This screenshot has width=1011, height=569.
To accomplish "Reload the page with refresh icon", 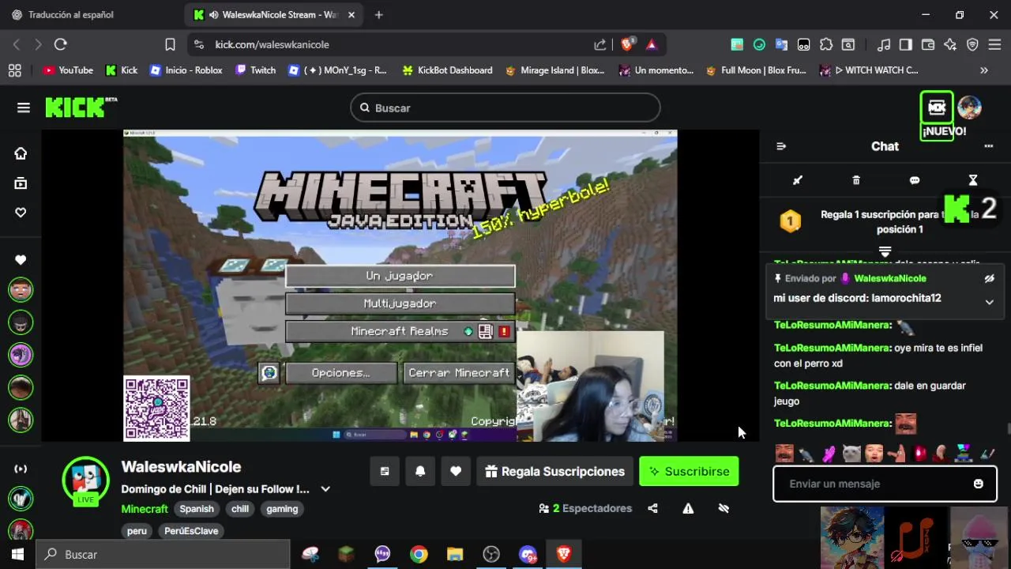I will pos(61,44).
